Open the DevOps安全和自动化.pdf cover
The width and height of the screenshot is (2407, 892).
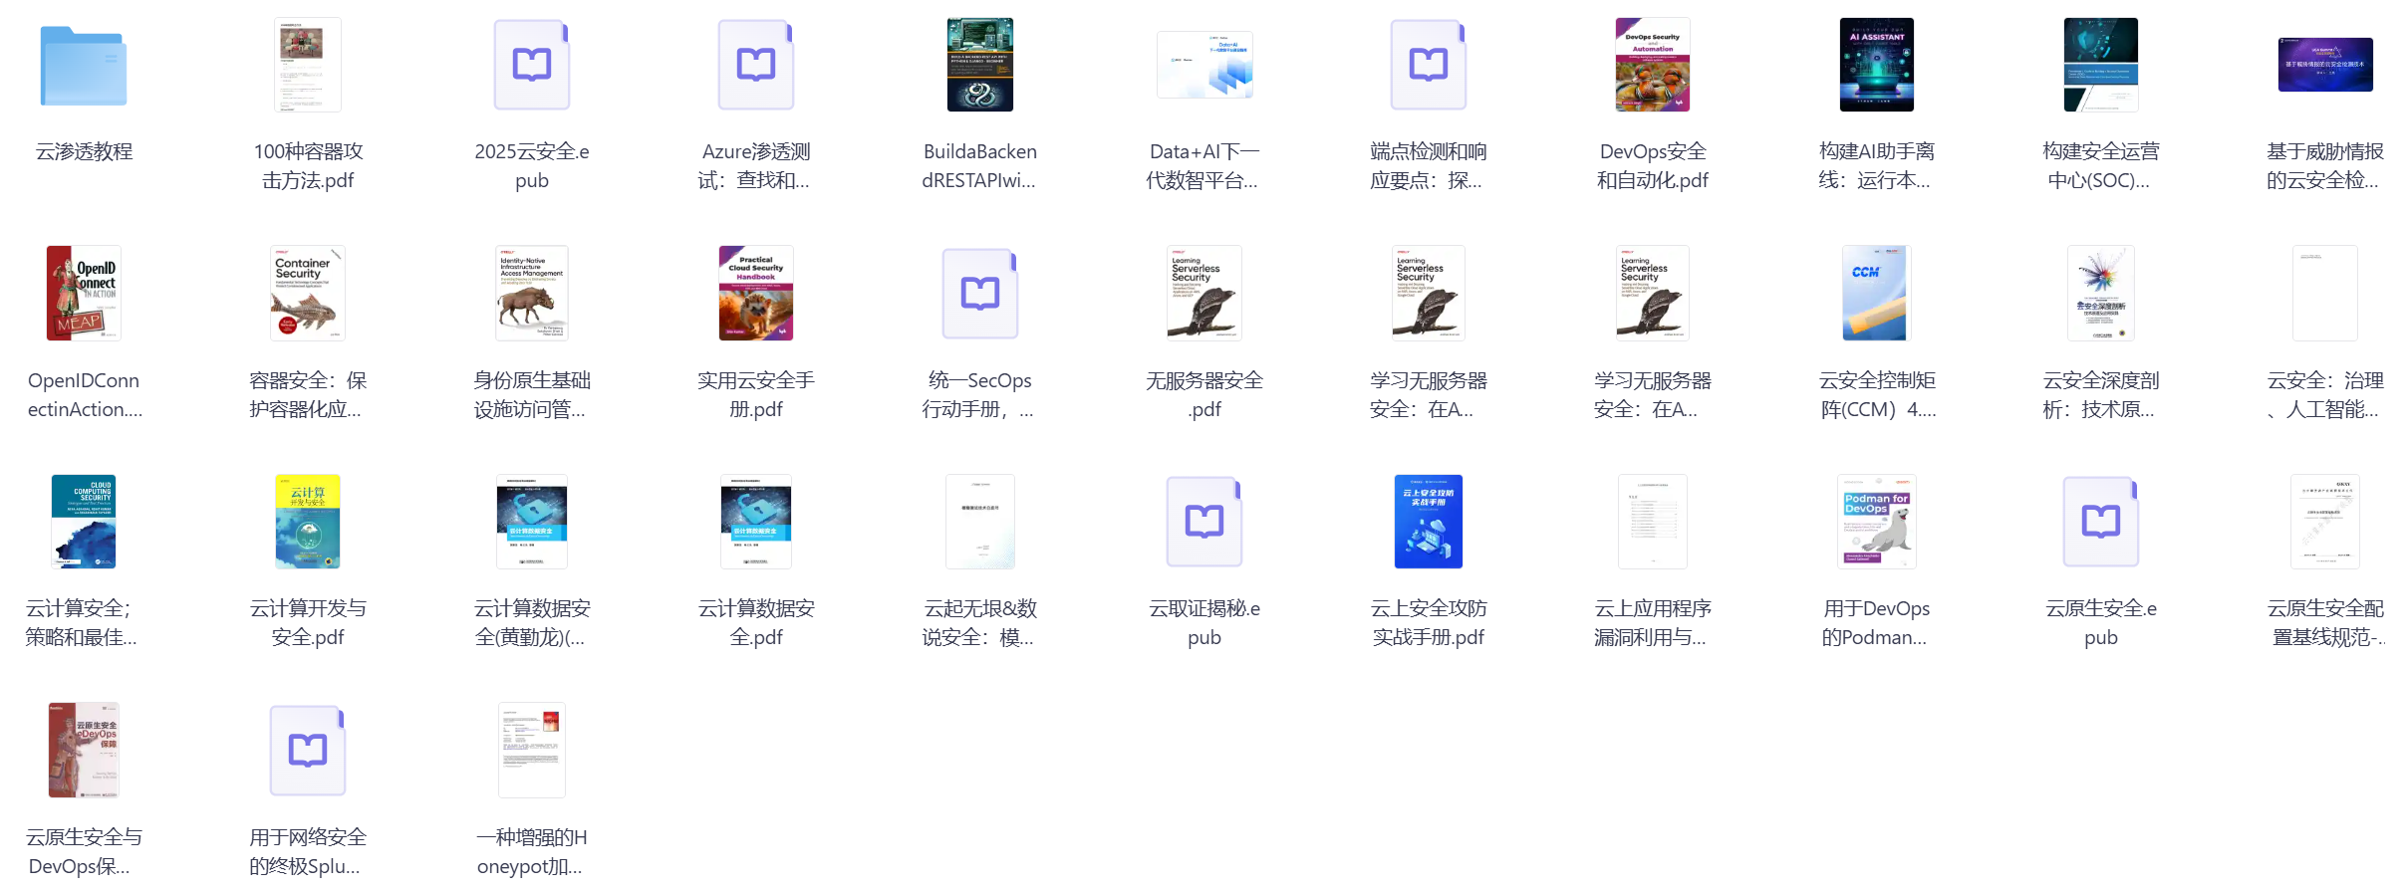(1653, 65)
